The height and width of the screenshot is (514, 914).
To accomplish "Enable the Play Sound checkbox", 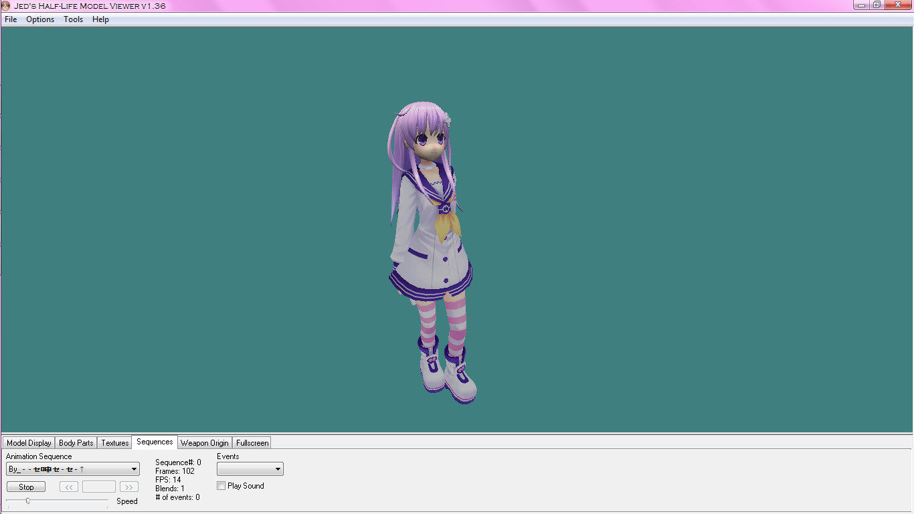I will [221, 485].
